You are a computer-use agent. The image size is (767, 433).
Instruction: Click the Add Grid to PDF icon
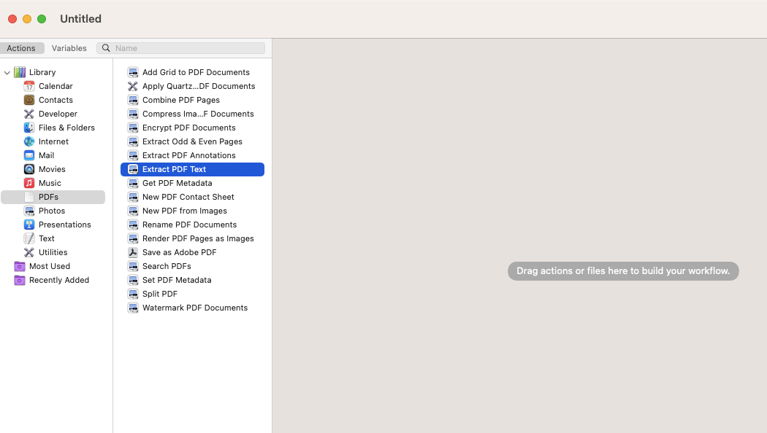pyautogui.click(x=132, y=72)
